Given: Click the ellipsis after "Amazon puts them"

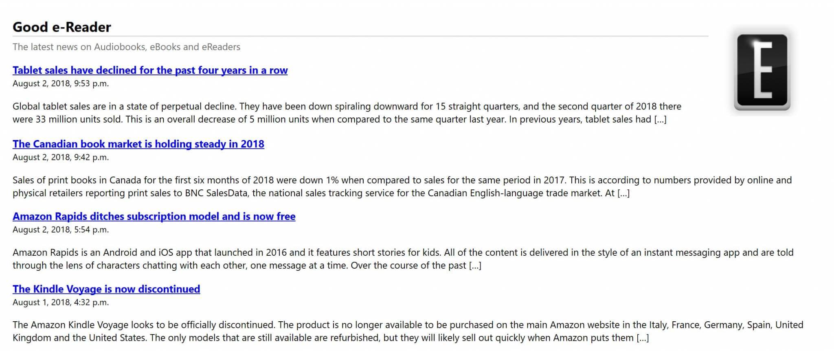Looking at the screenshot, I should pyautogui.click(x=643, y=338).
